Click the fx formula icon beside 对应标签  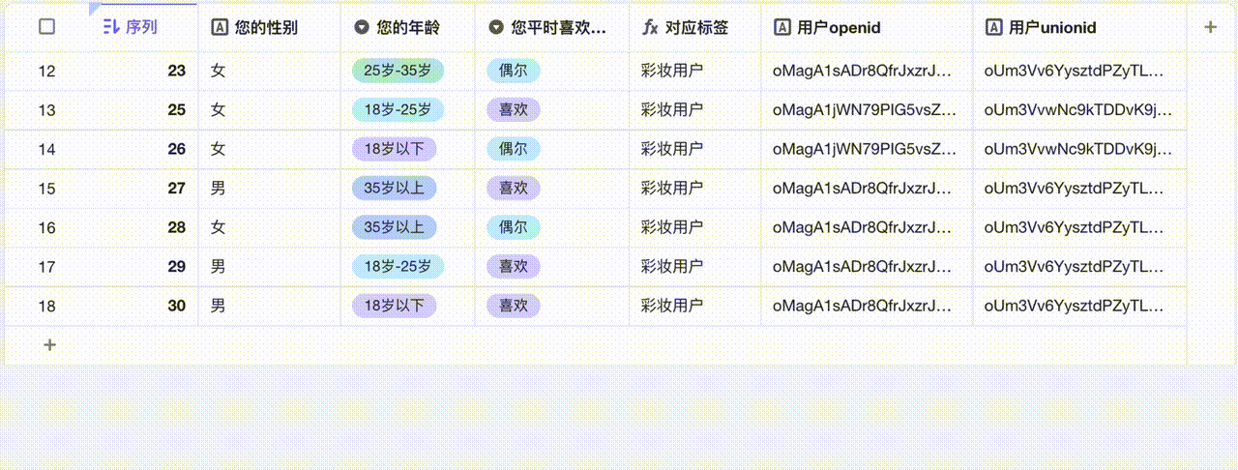click(x=650, y=28)
